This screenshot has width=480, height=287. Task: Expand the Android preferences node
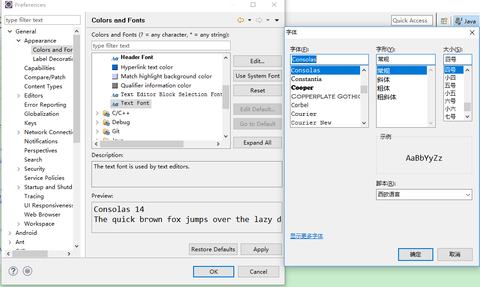(10, 233)
